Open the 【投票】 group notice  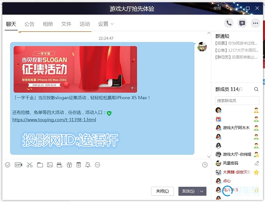236,43
